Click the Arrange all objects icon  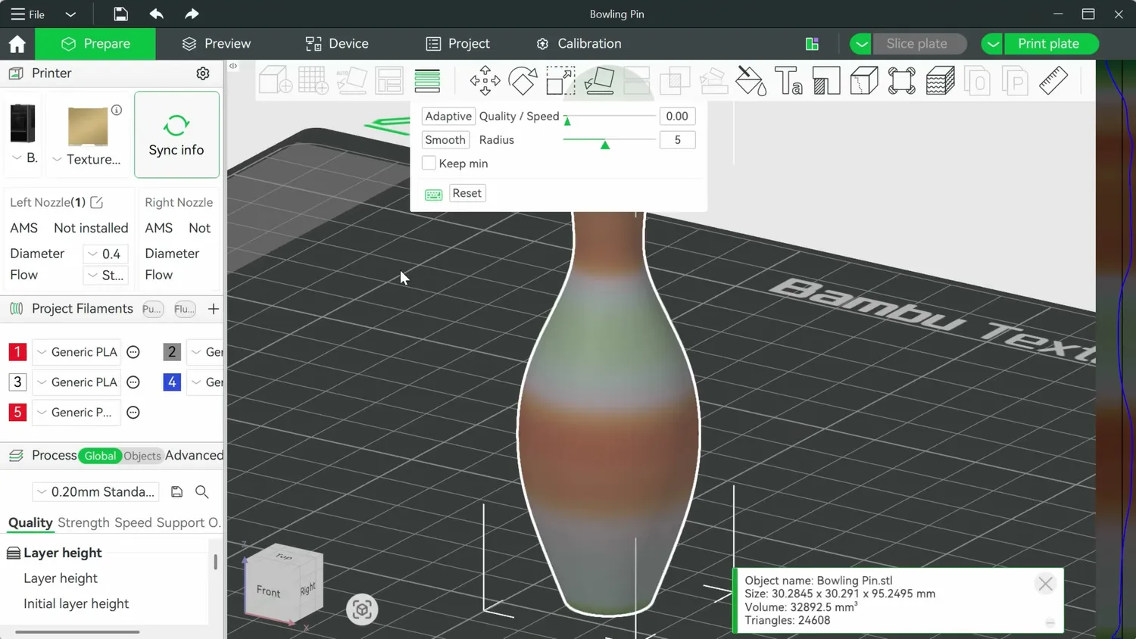click(x=389, y=80)
